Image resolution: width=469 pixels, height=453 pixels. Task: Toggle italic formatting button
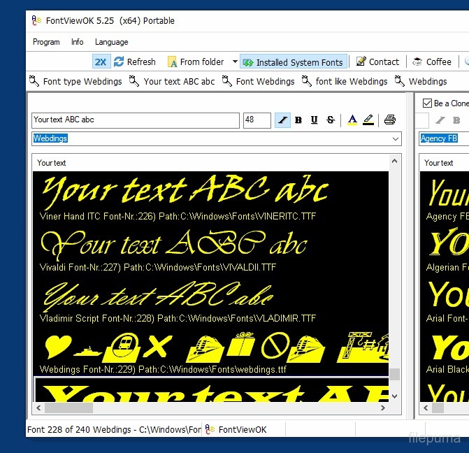pos(282,120)
